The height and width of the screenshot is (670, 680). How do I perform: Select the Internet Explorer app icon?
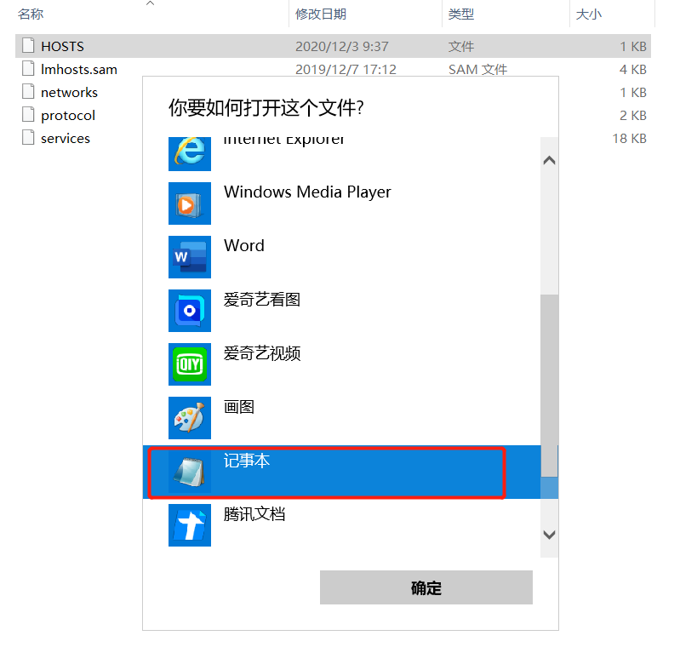[x=190, y=153]
